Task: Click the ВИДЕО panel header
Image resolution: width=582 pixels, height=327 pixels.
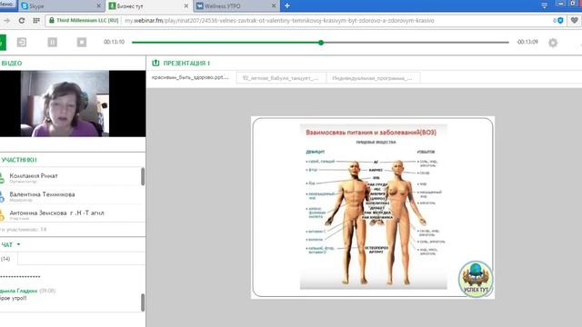Action: pyautogui.click(x=12, y=63)
